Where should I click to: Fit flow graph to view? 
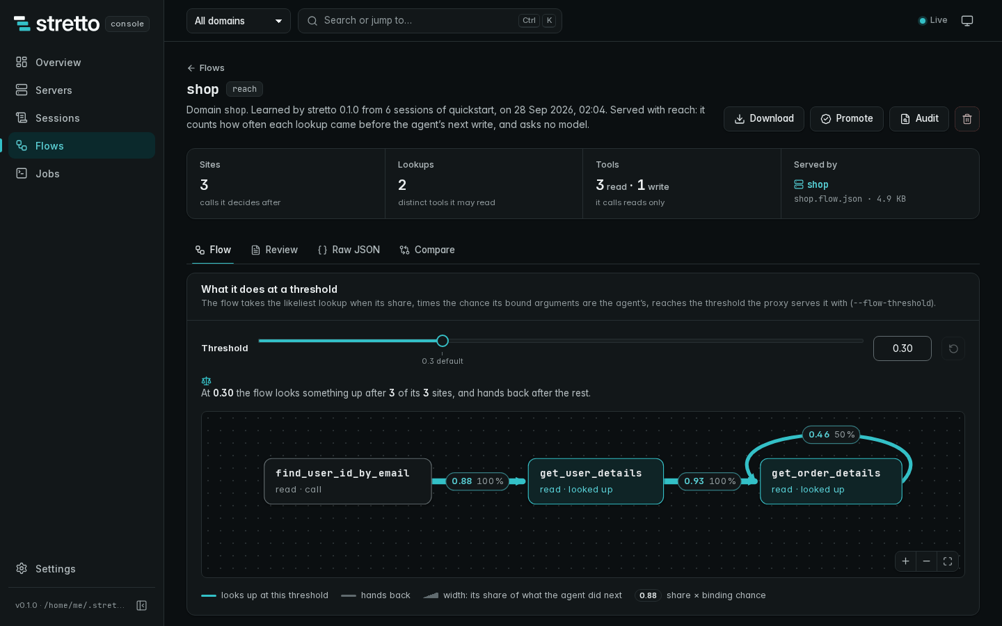pos(948,561)
